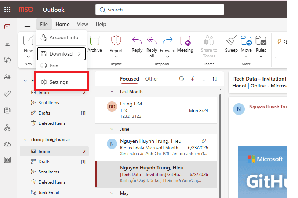Open the To Do checkmark icon
The width and height of the screenshot is (298, 198).
tap(7, 94)
